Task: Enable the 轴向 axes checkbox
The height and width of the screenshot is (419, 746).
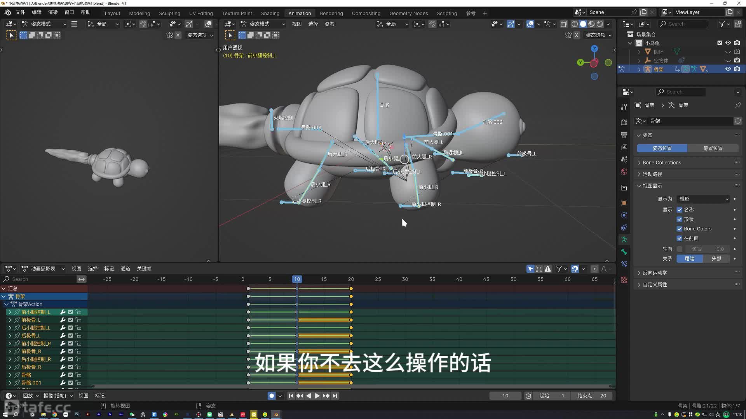Action: pyautogui.click(x=679, y=249)
